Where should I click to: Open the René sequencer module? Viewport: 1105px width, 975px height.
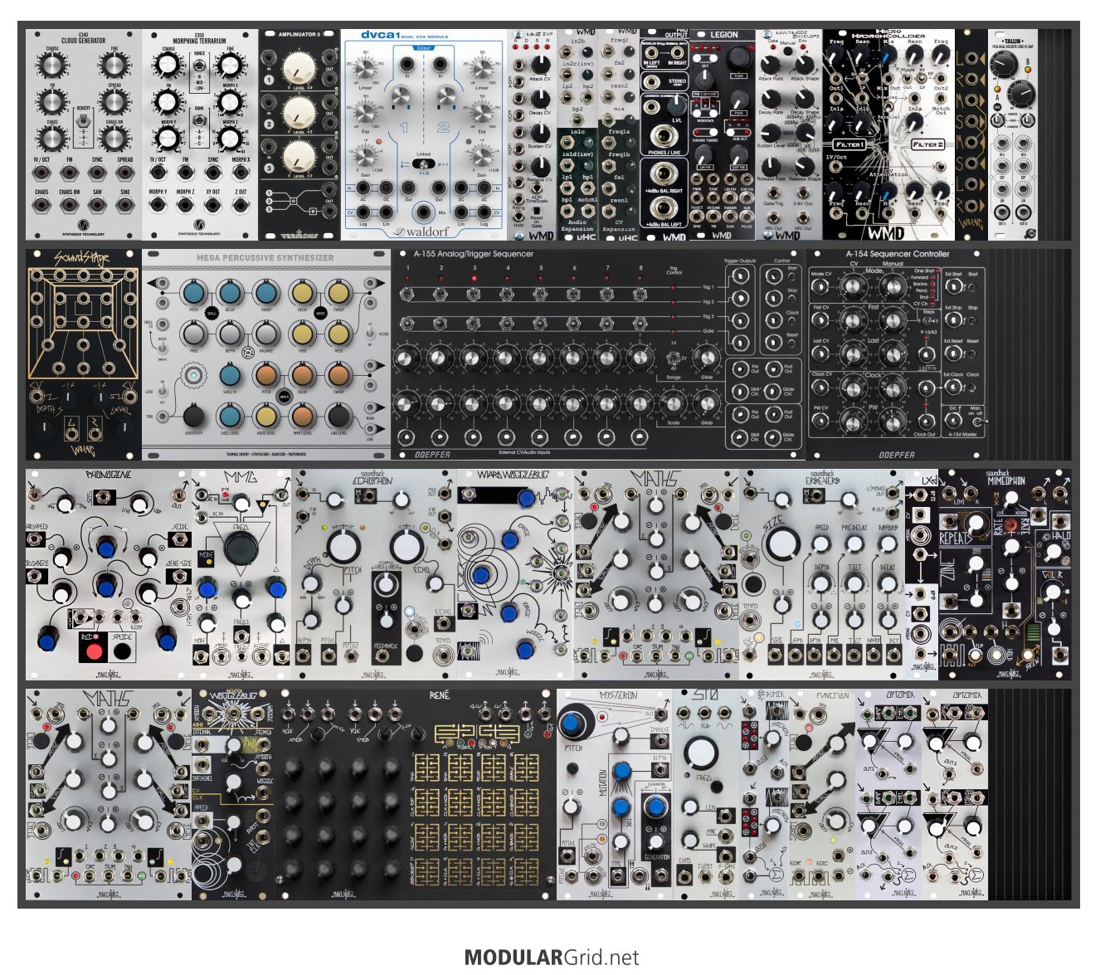click(416, 794)
